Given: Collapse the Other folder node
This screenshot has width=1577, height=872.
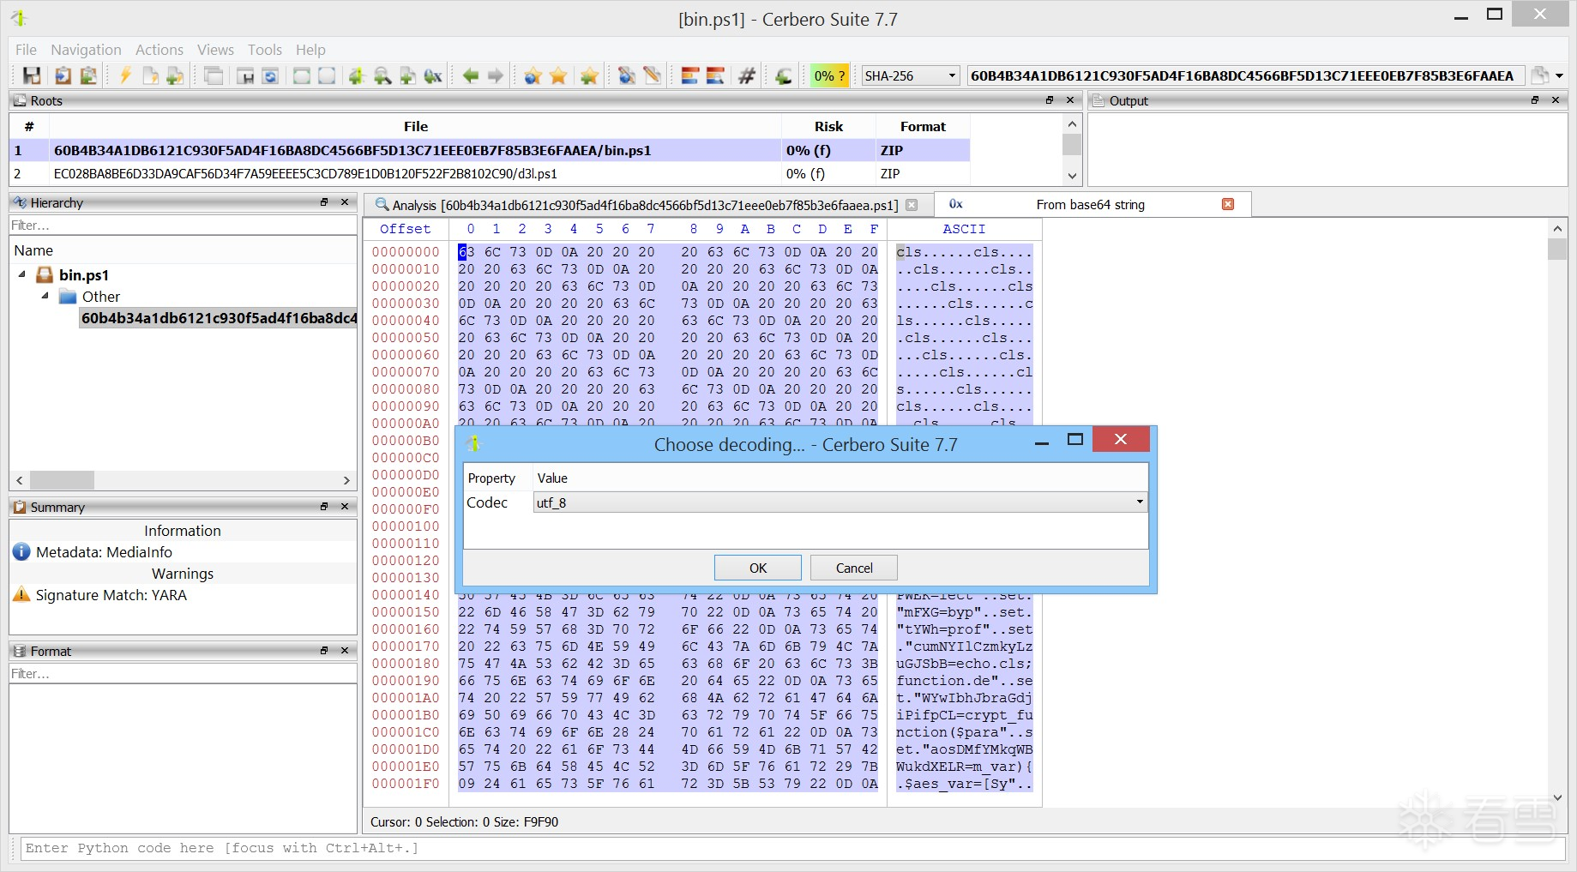Looking at the screenshot, I should point(45,296).
